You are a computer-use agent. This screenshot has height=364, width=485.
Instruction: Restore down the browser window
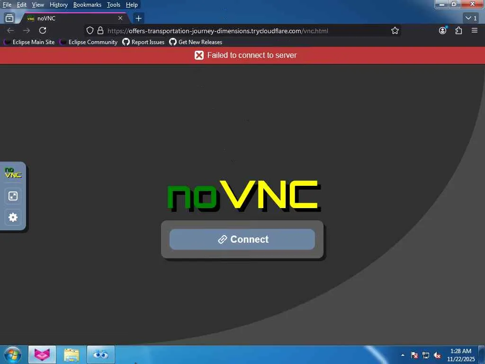pos(454,4)
